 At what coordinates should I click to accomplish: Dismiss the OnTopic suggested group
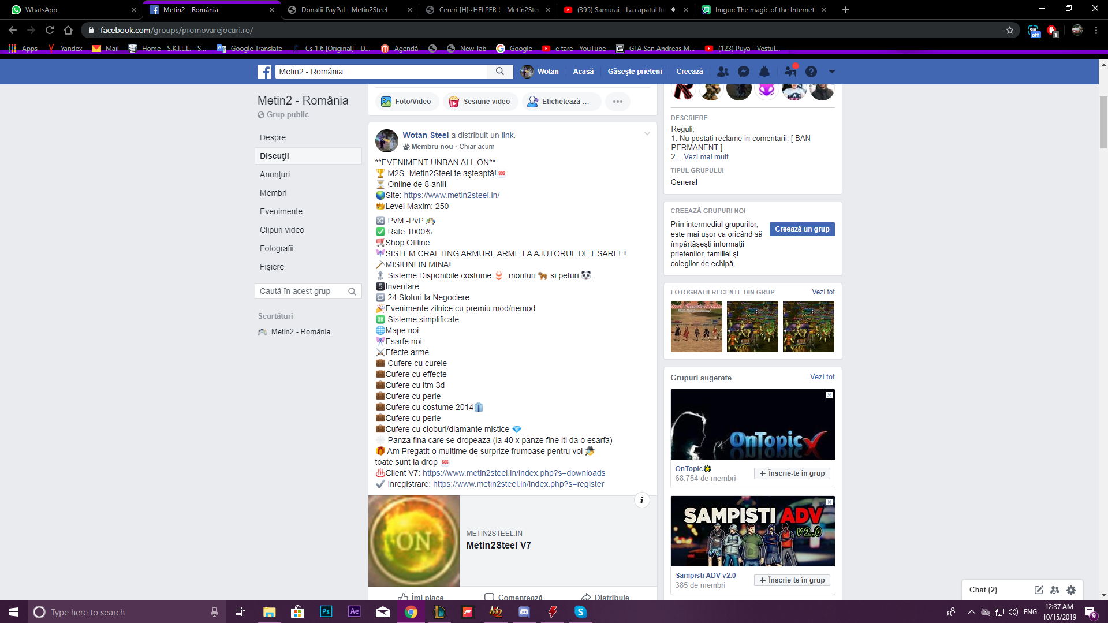click(x=829, y=395)
